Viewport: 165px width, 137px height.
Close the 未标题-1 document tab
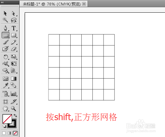tap(84, 4)
